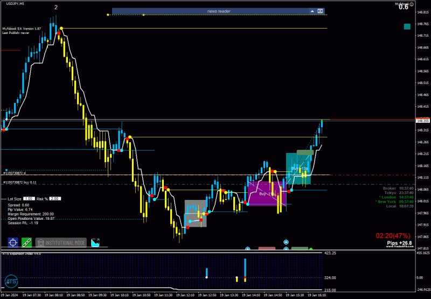Click the ATS Expansion Index title

[x=22, y=253]
